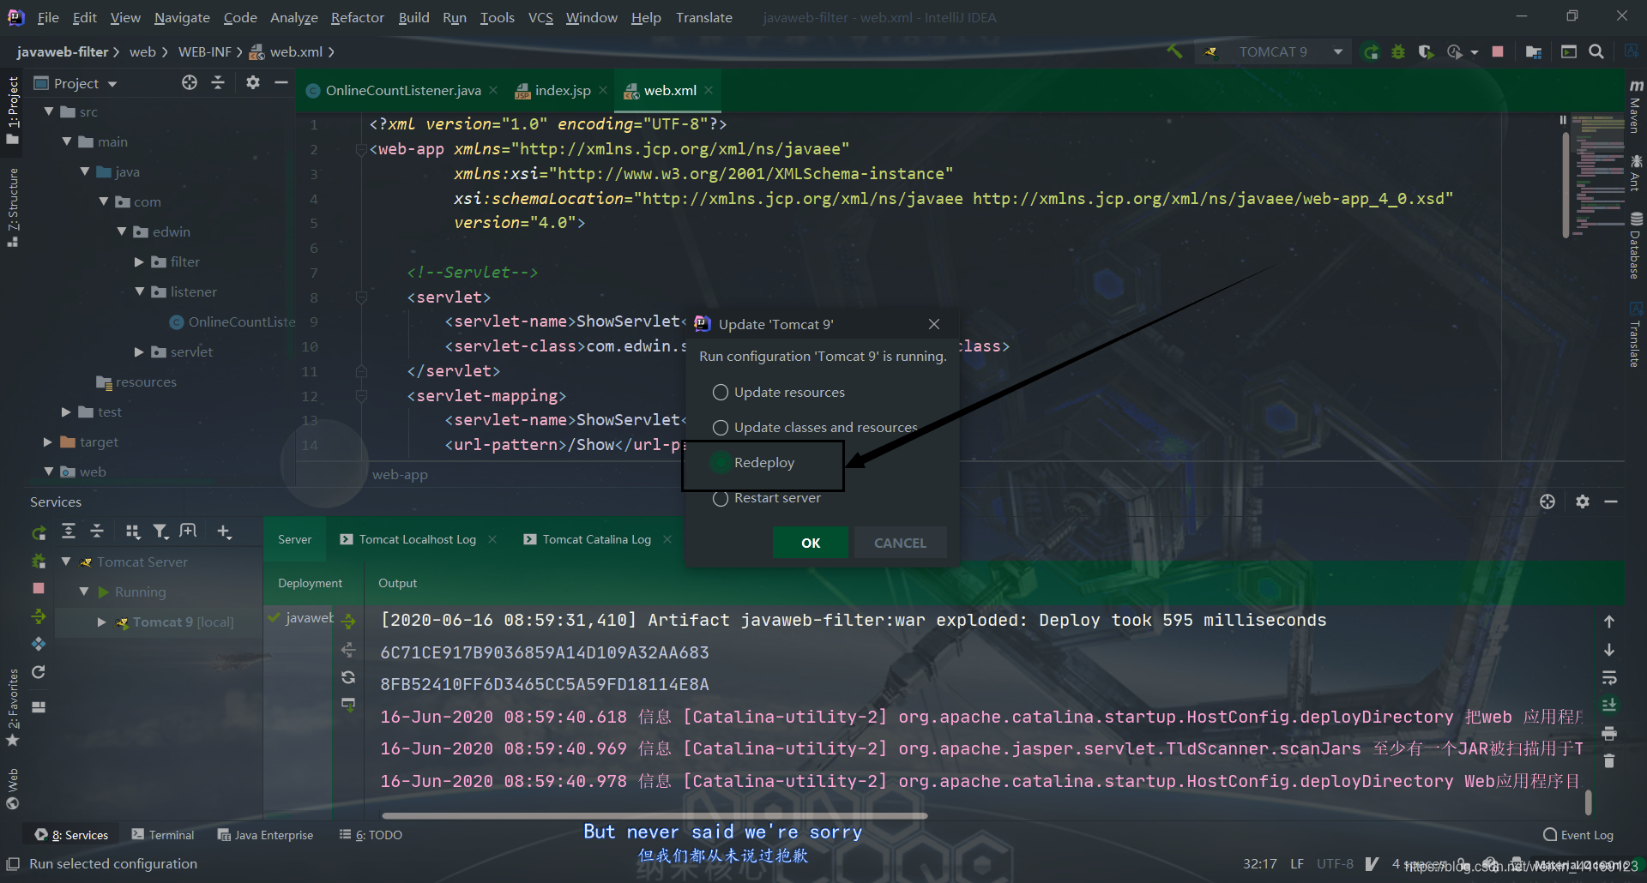
Task: Open Project panel settings gear
Action: click(252, 82)
